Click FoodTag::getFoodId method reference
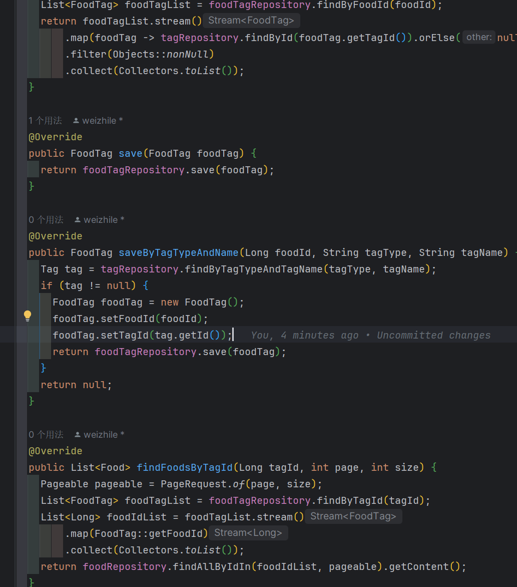This screenshot has height=587, width=517. click(x=149, y=533)
